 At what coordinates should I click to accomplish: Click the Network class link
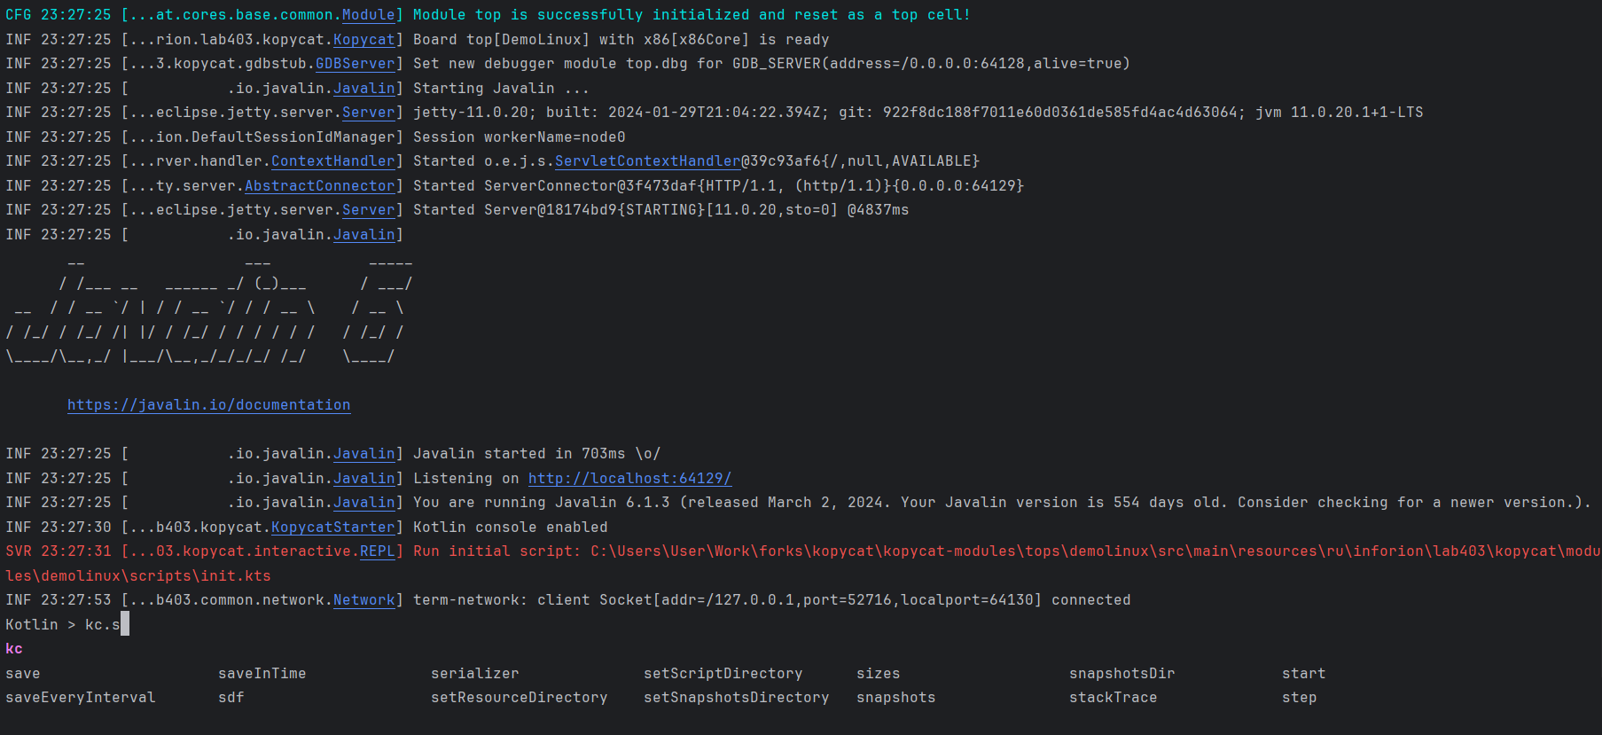[364, 600]
